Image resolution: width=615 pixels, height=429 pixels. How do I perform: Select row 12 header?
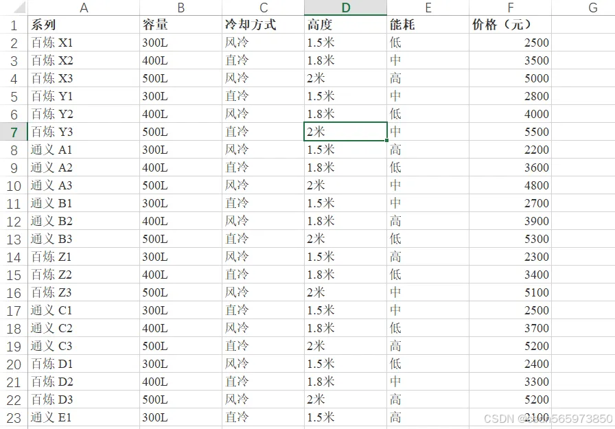(14, 221)
